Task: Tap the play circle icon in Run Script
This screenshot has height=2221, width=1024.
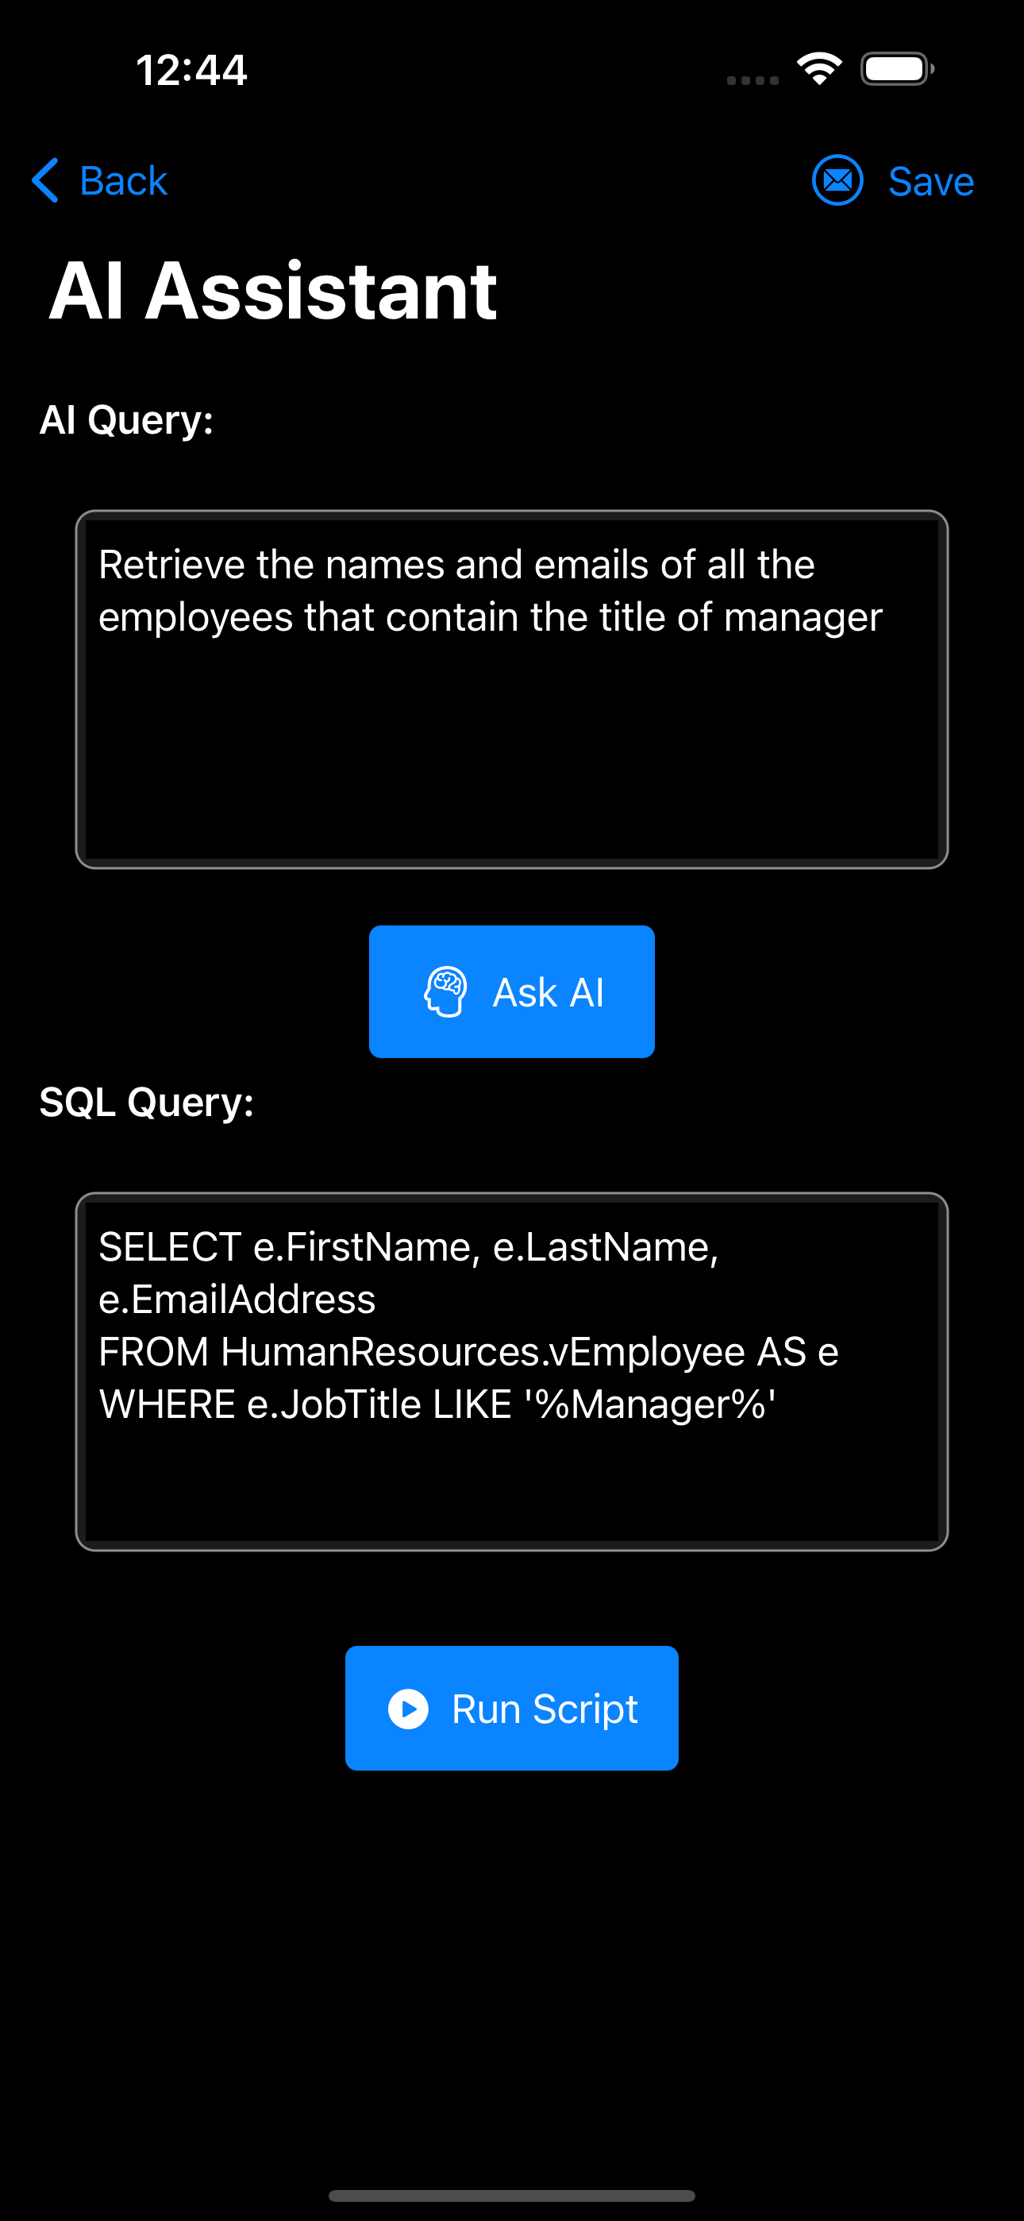Action: (408, 1709)
